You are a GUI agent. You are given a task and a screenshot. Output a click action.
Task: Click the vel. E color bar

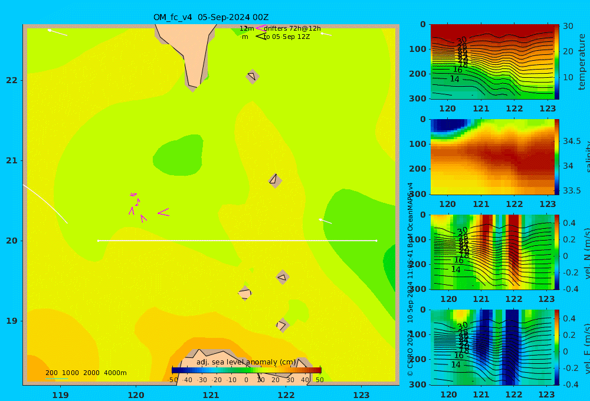click(x=557, y=347)
